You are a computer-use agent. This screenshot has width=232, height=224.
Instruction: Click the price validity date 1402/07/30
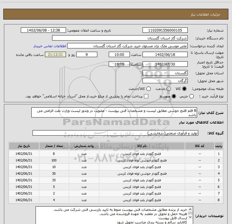click(x=165, y=64)
